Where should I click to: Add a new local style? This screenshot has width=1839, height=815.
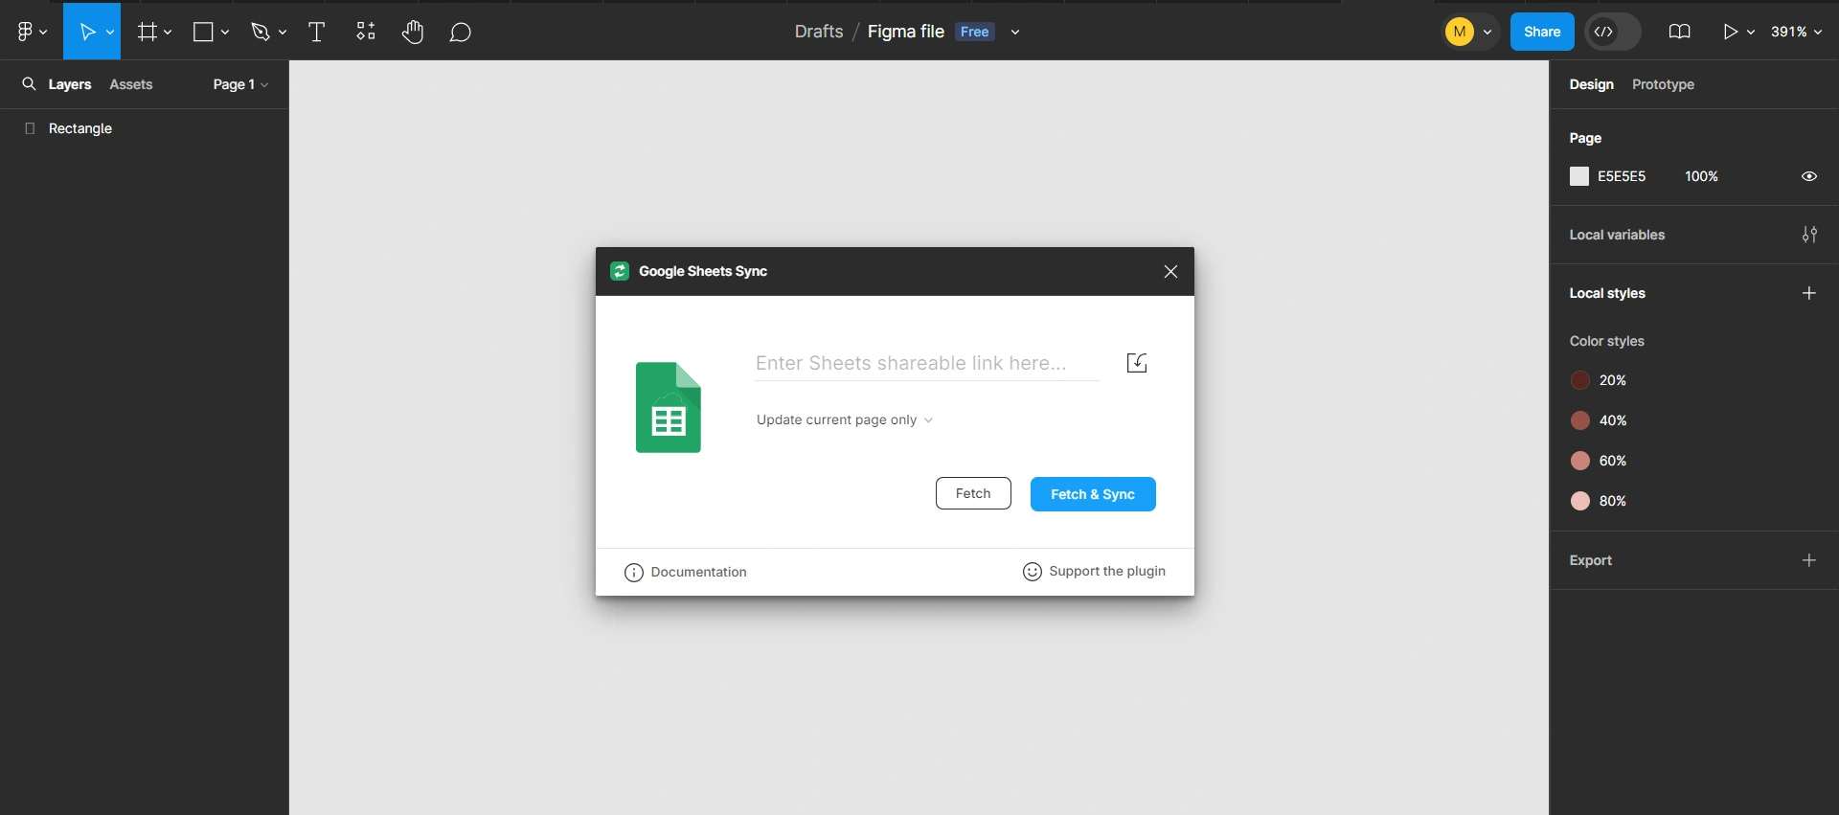pyautogui.click(x=1809, y=293)
